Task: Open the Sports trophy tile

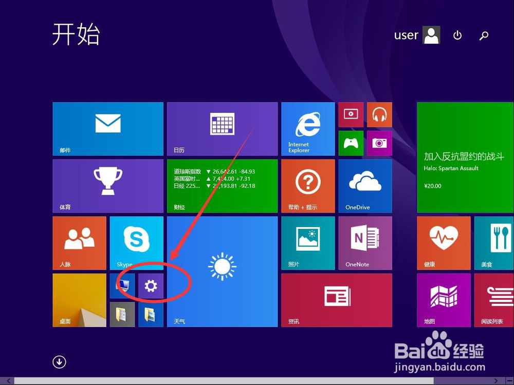Action: click(108, 186)
